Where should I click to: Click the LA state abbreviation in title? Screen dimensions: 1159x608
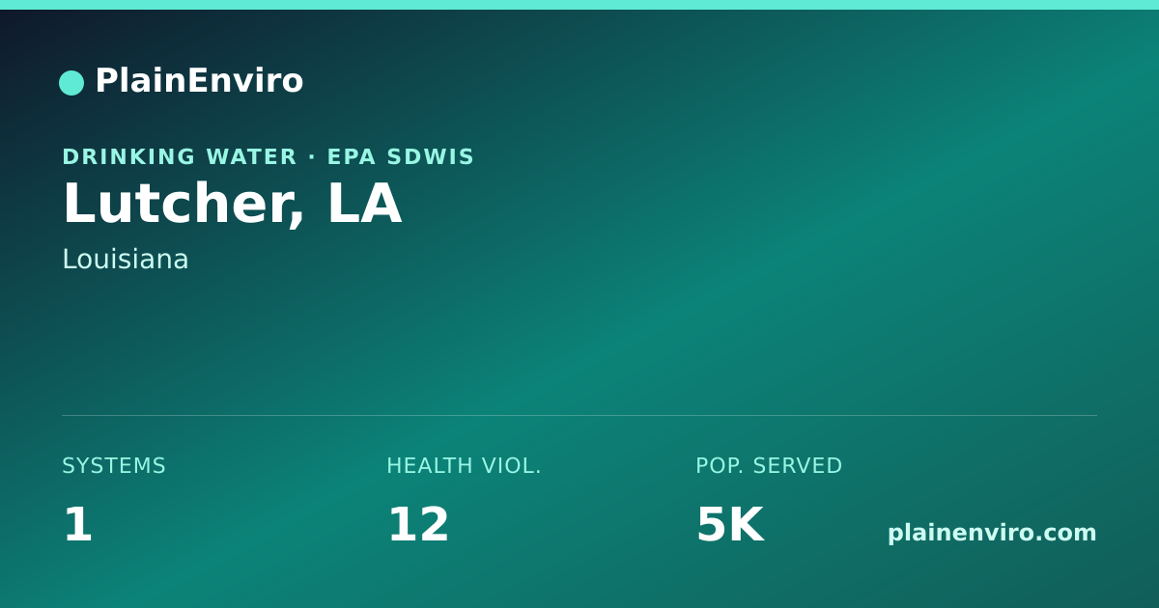364,205
